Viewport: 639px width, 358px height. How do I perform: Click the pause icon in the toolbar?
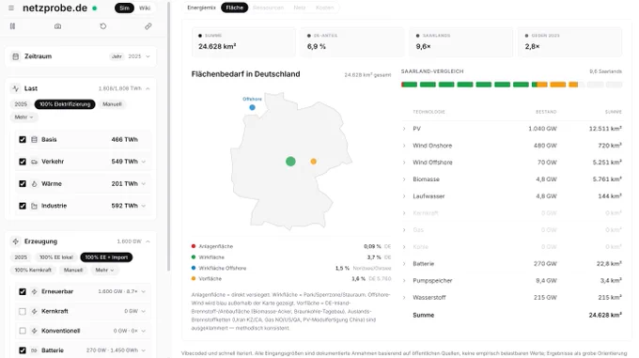(x=12, y=26)
